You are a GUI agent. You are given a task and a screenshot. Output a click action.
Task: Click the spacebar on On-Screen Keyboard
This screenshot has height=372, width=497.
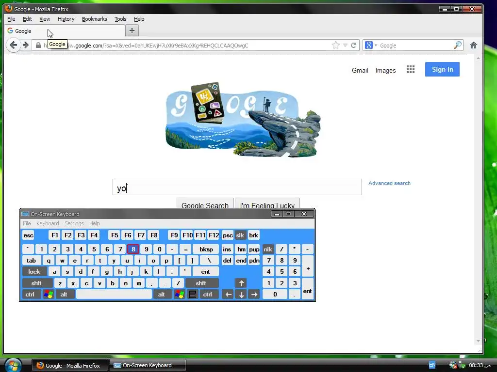coord(114,294)
